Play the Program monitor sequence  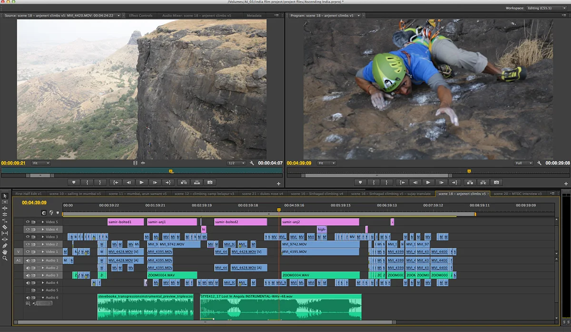(428, 182)
